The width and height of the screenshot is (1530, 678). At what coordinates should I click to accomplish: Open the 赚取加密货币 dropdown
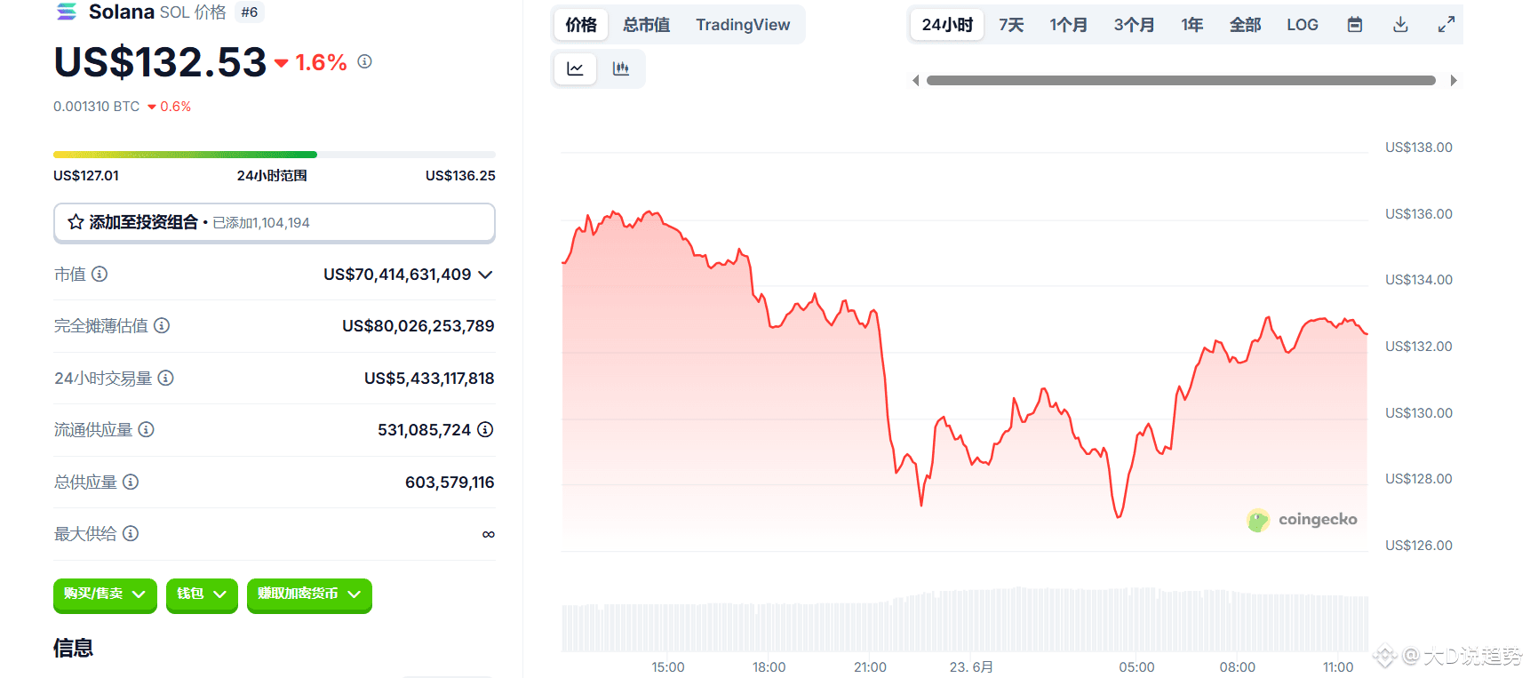[309, 594]
